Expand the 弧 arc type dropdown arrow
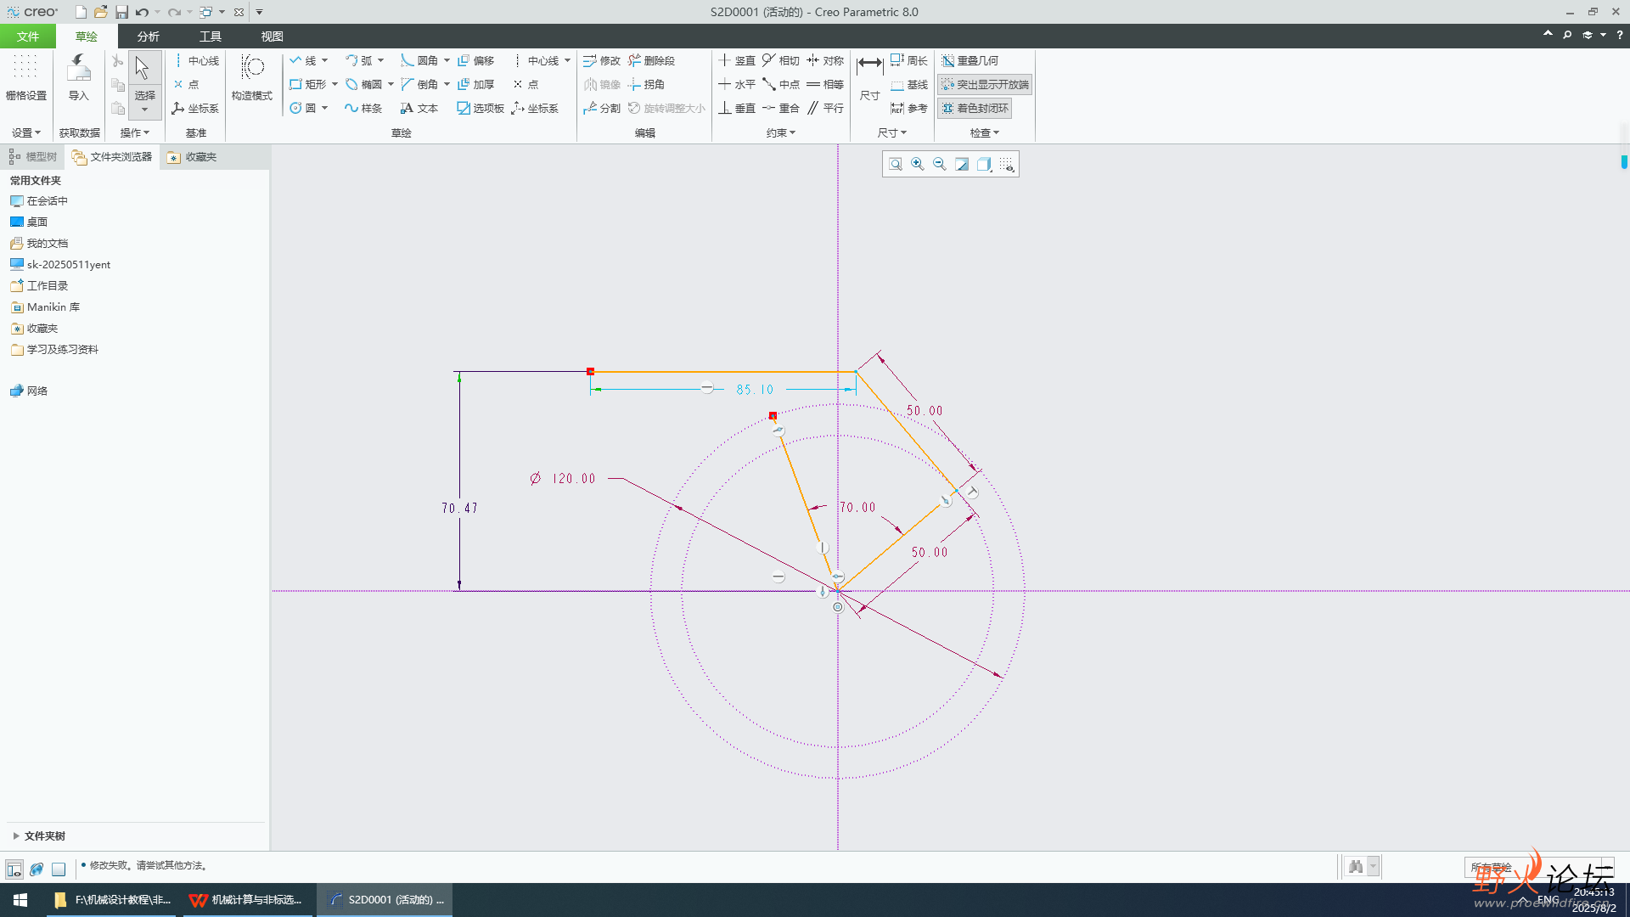The image size is (1630, 917). 380,60
